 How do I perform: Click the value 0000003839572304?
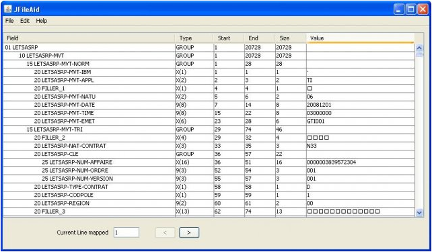point(331,163)
